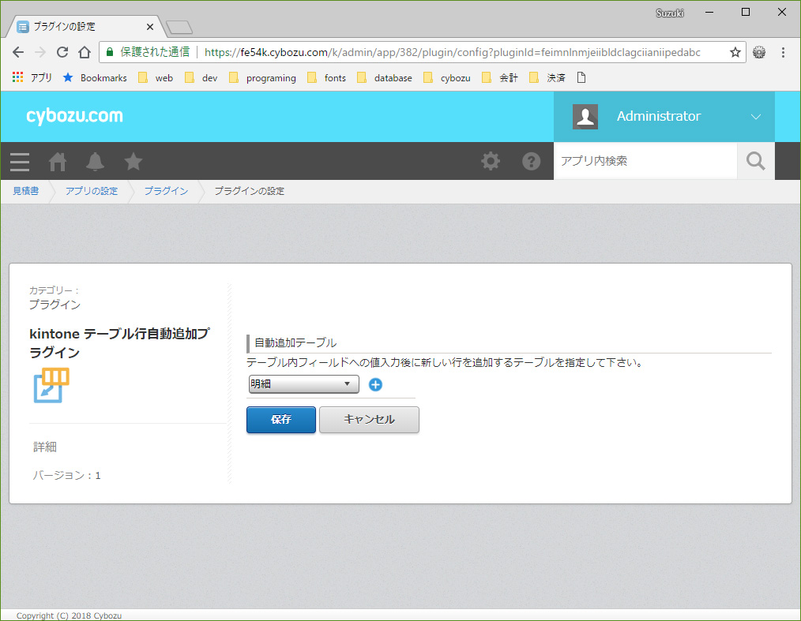Viewport: 801px width, 621px height.
Task: Open the hamburger menu in the kintone header
Action: pos(20,162)
